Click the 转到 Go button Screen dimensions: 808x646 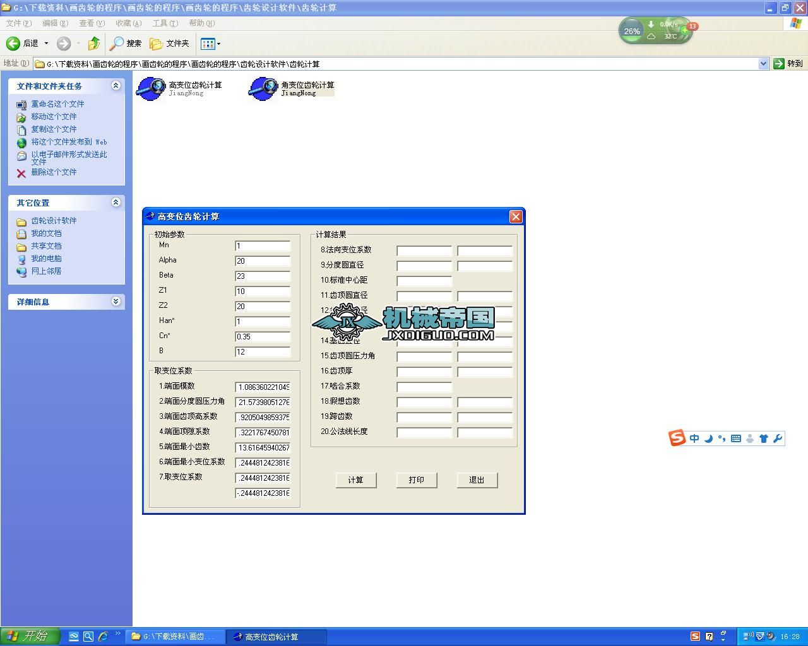[x=788, y=64]
